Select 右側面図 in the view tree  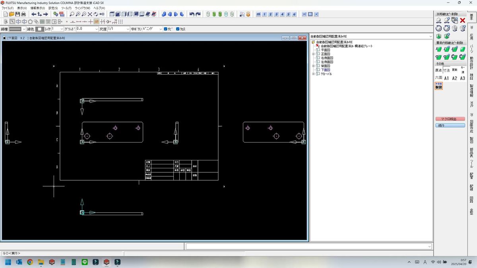point(327,58)
